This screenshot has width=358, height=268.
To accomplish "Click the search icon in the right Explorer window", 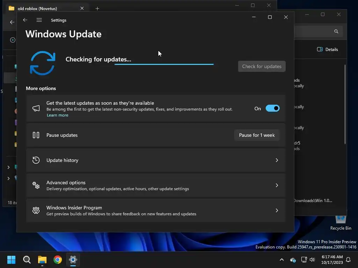I will 336,31.
